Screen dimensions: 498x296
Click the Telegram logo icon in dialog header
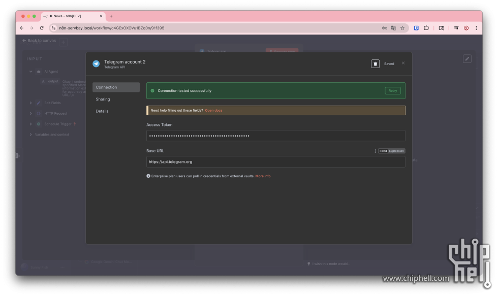point(96,64)
